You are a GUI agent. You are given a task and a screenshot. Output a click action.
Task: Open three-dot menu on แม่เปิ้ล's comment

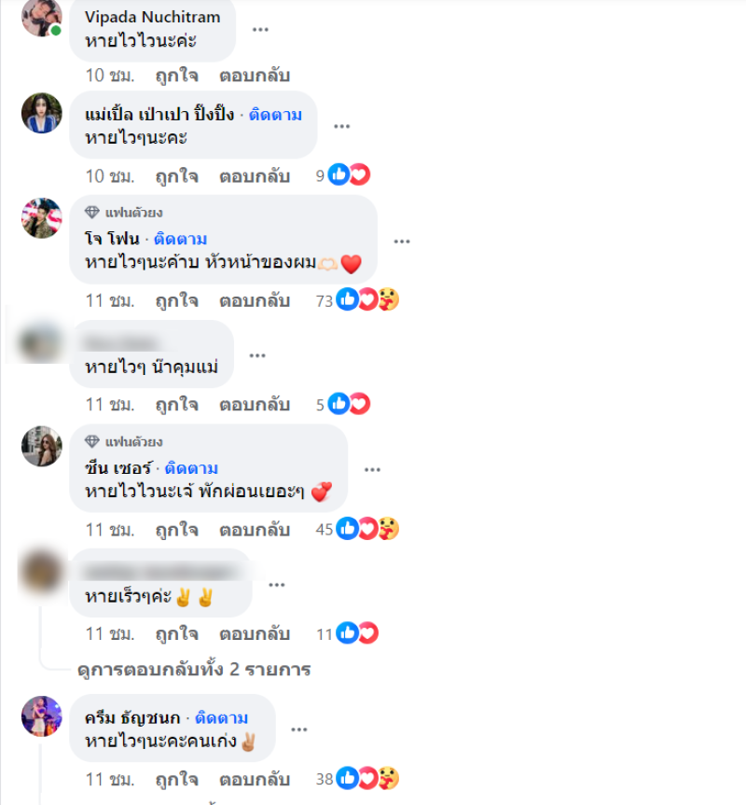(341, 126)
